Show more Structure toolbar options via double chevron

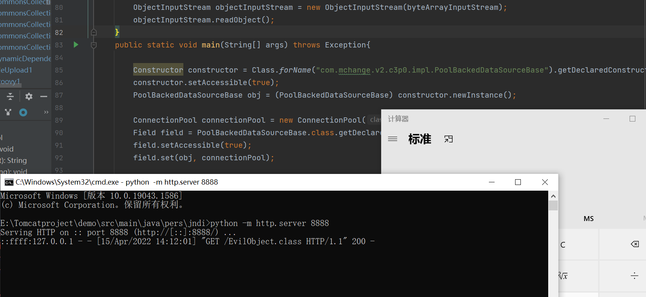click(46, 112)
